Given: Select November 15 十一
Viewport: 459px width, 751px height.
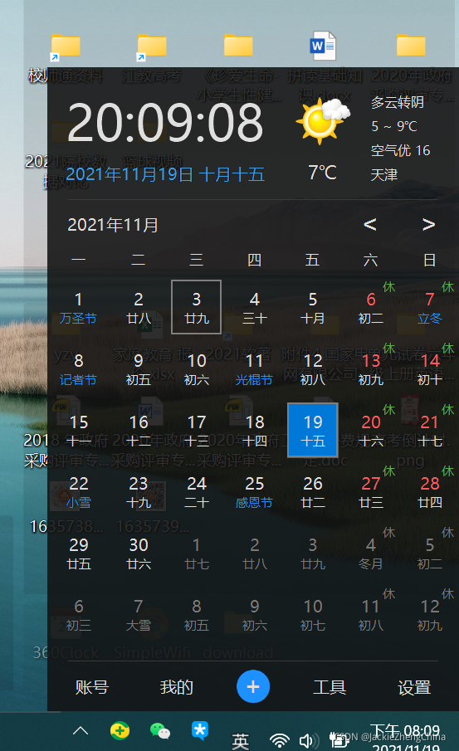Looking at the screenshot, I should 79,430.
